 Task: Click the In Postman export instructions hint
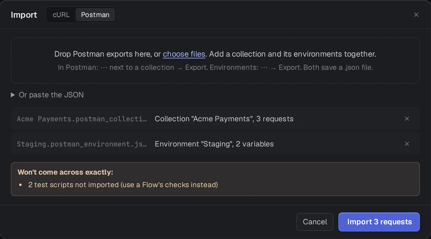(x=215, y=67)
